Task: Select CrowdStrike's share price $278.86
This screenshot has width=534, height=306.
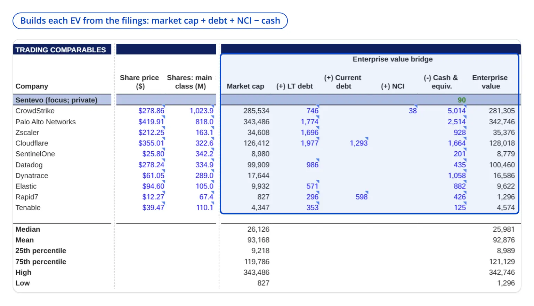Action: pyautogui.click(x=151, y=111)
